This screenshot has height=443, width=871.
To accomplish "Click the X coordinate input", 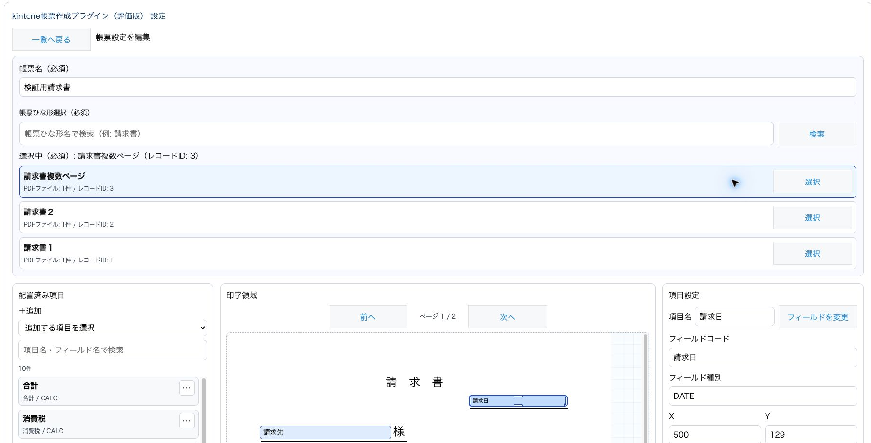I will pos(715,434).
